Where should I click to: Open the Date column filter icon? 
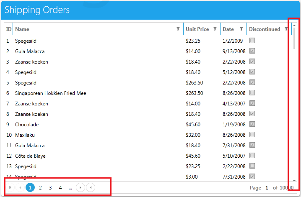(241, 29)
